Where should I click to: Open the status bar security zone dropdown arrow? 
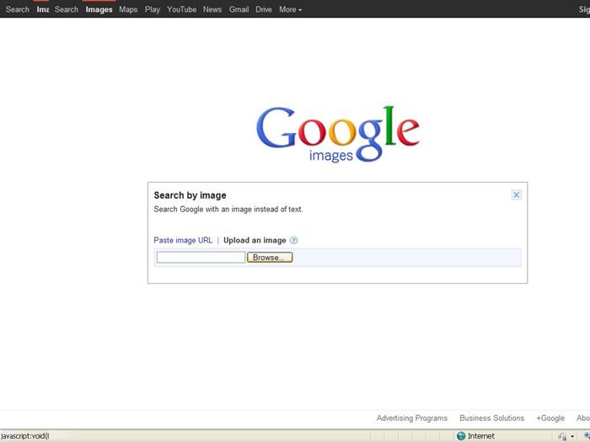point(572,436)
